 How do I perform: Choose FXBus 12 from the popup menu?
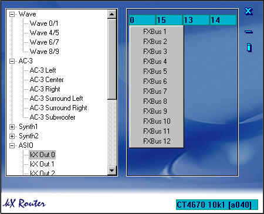tap(156, 141)
